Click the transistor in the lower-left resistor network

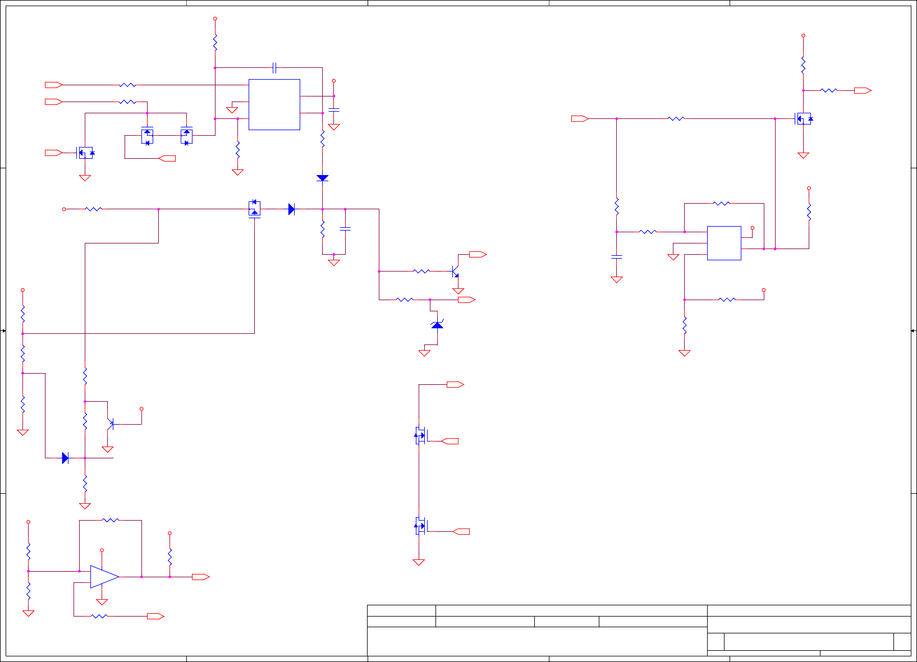click(x=111, y=424)
